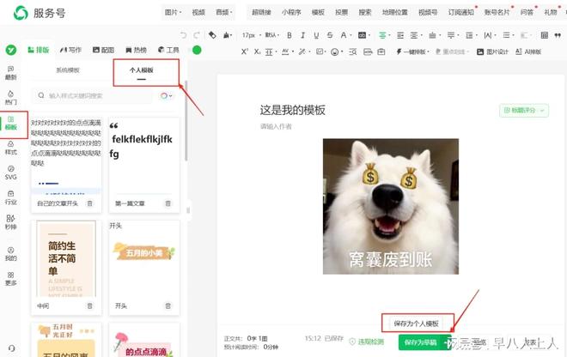Image resolution: width=567 pixels, height=357 pixels.
Task: Open 最新 in the left sidebar
Action: click(11, 73)
